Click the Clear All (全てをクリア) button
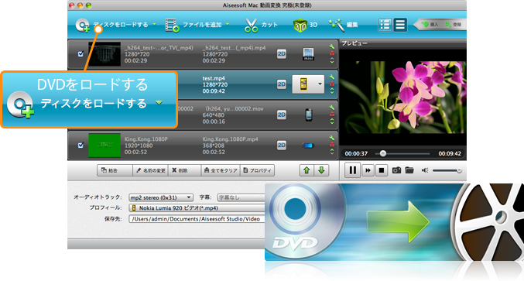This screenshot has height=281, width=524. 221,170
